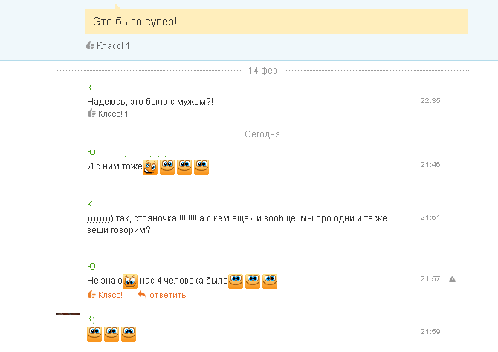Click the 21:59 timestamp

point(430,332)
